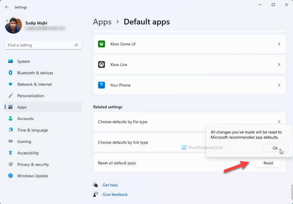Open the System settings category

23,61
